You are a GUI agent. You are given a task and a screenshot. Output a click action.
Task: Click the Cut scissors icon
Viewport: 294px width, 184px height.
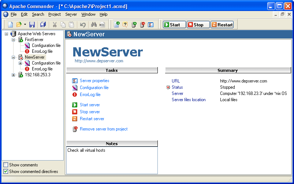point(55,25)
